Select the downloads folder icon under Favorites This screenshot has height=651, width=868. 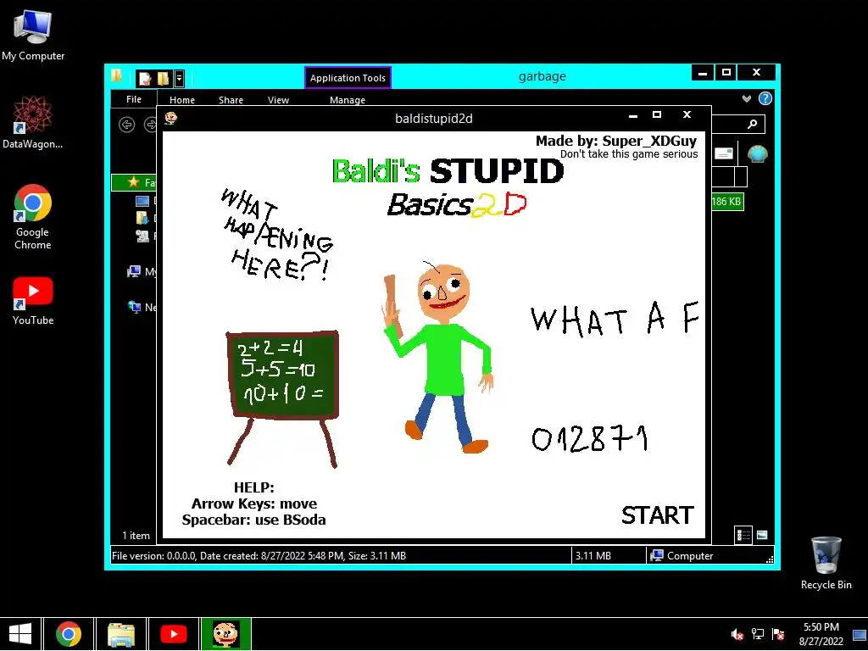[142, 218]
